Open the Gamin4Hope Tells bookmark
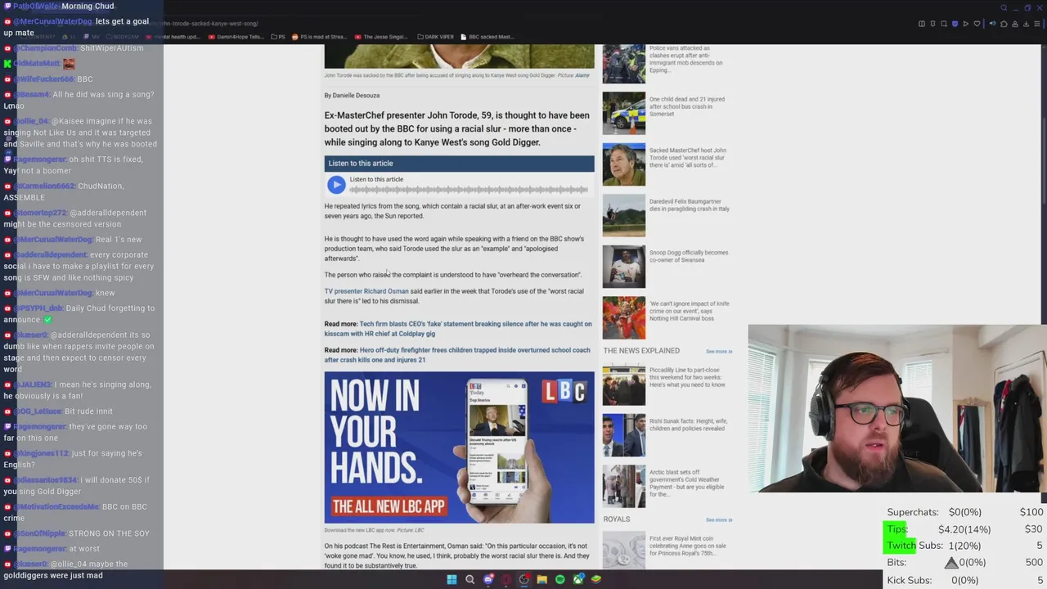Image resolution: width=1047 pixels, height=589 pixels. click(x=236, y=37)
